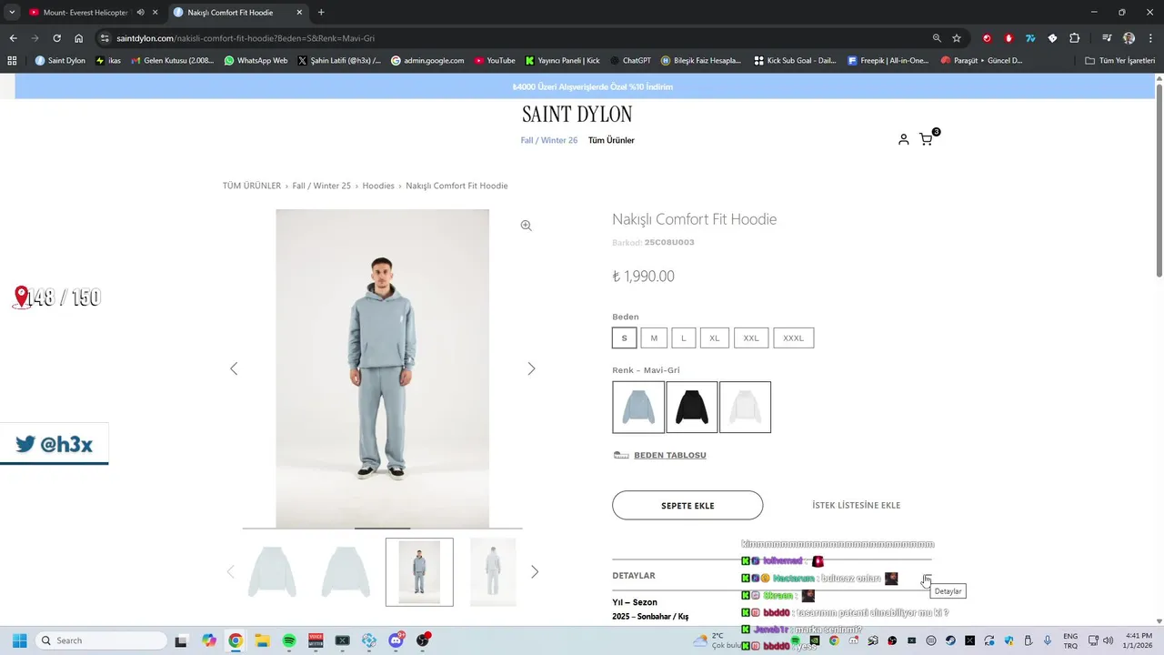Open browser zoom magnifier in address bar

click(x=937, y=38)
